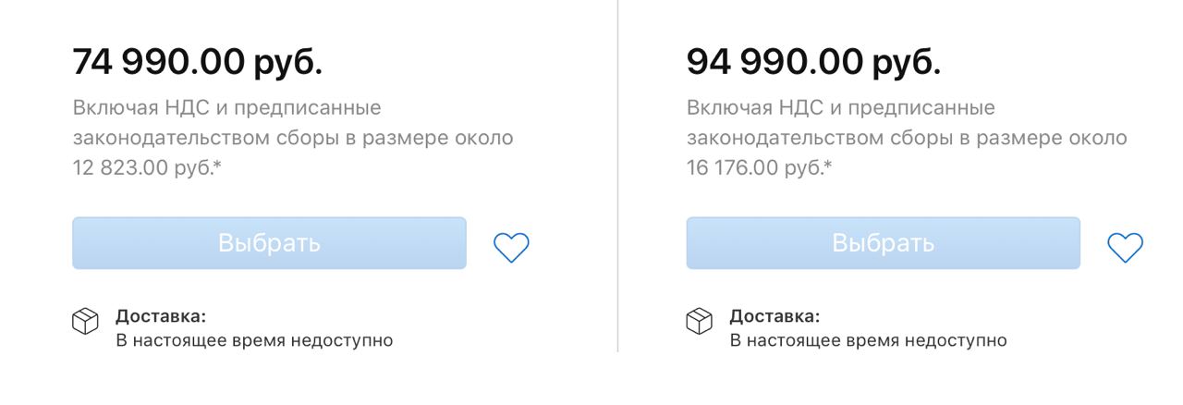The height and width of the screenshot is (405, 1183).
Task: Add the 94 990.00 руб. model to favorites
Action: (1125, 247)
